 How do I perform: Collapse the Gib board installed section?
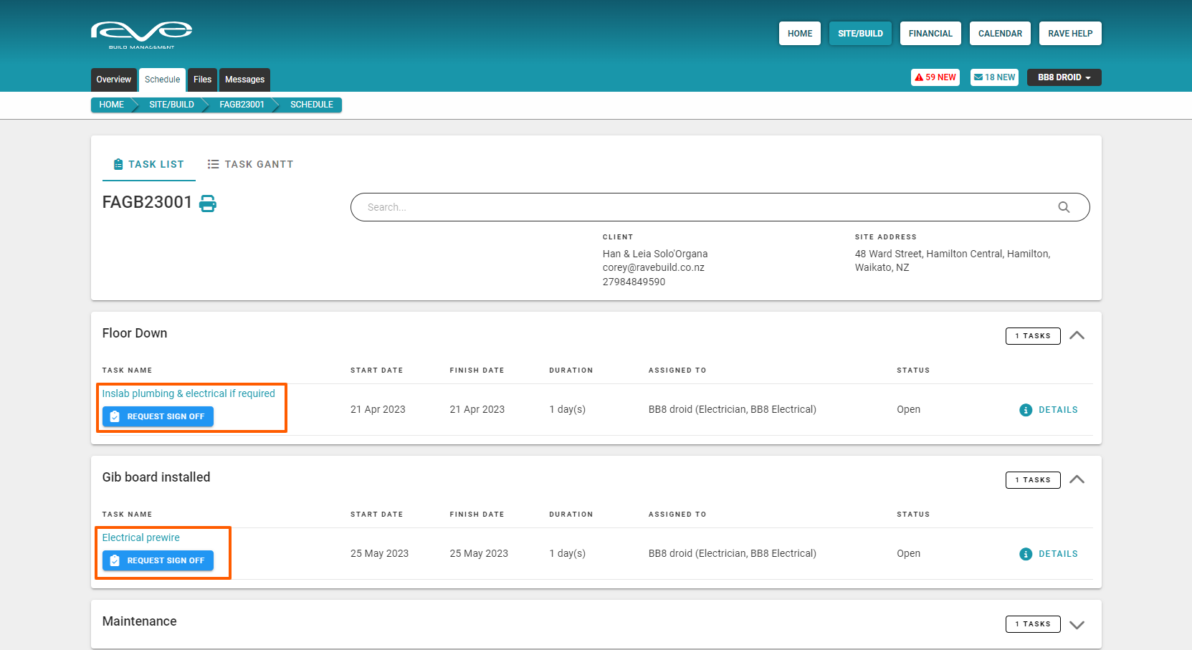[1077, 479]
